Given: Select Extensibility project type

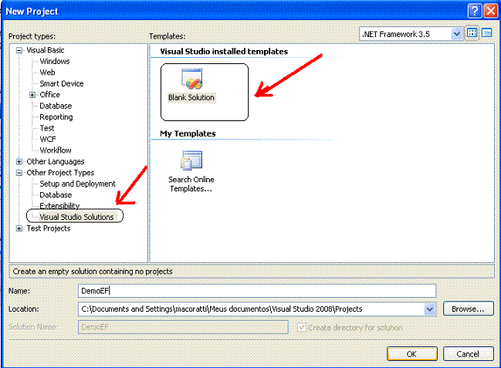Looking at the screenshot, I should pos(59,206).
